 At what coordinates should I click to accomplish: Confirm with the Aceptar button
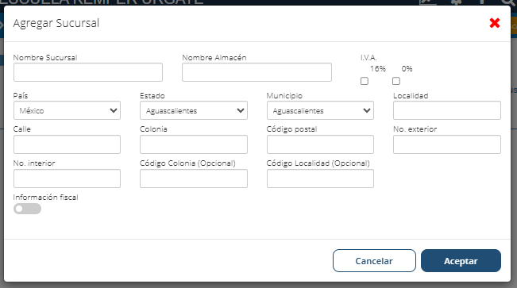(x=461, y=261)
